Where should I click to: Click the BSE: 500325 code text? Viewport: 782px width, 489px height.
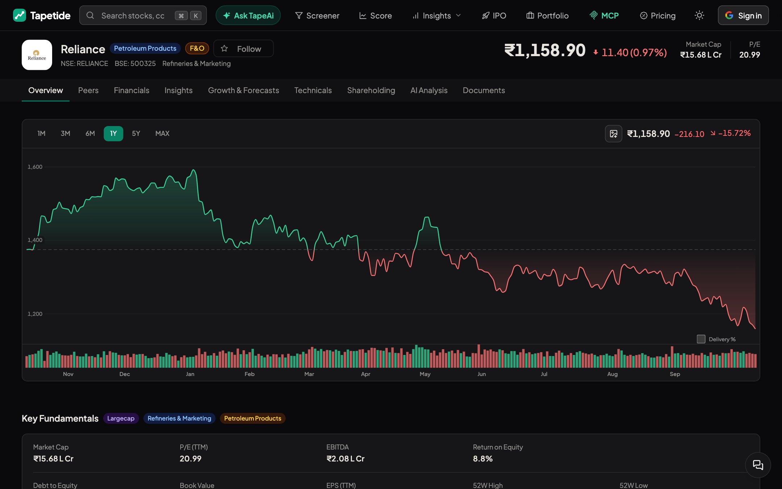pos(135,63)
